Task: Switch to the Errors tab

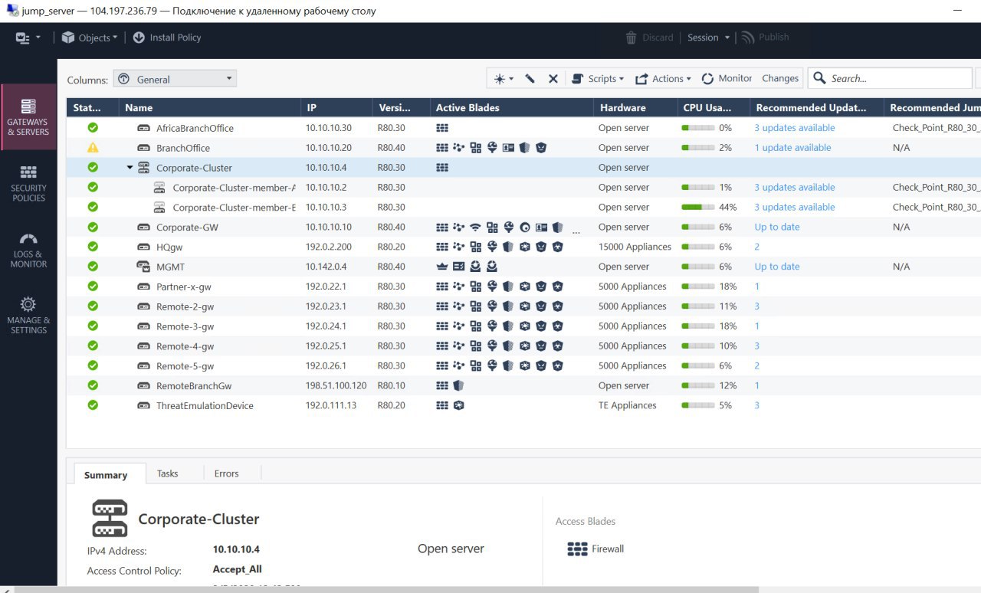Action: click(226, 473)
